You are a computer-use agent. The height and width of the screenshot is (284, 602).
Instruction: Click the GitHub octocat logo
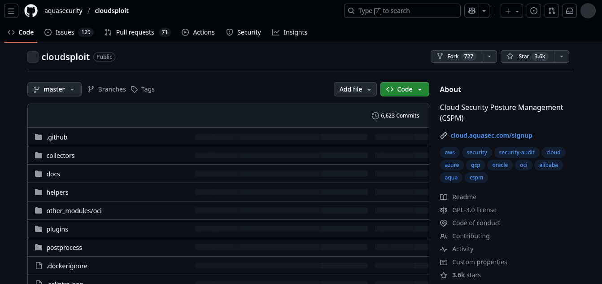coord(31,11)
